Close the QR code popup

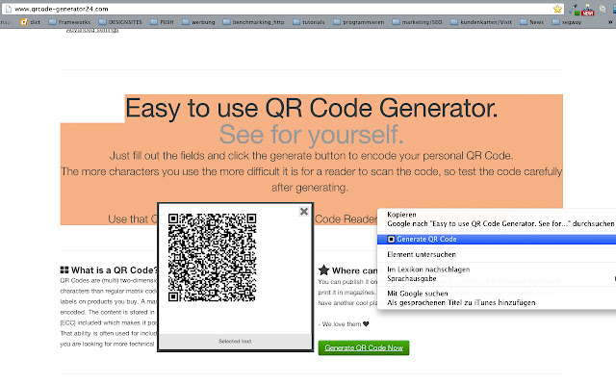click(304, 212)
